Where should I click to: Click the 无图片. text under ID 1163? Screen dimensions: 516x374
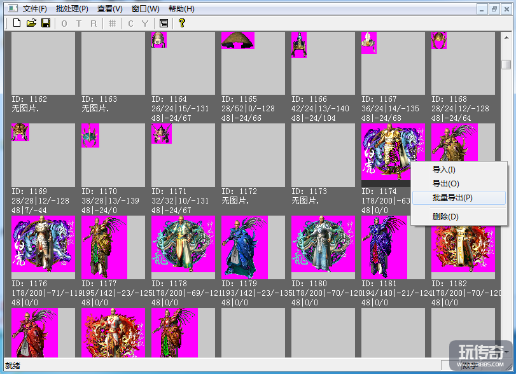(x=95, y=109)
